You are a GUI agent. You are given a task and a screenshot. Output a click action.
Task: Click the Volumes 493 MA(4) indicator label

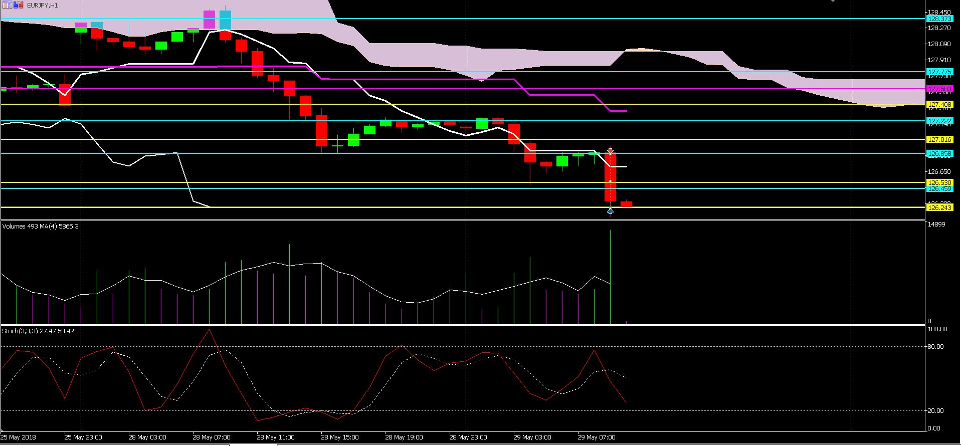pos(41,227)
